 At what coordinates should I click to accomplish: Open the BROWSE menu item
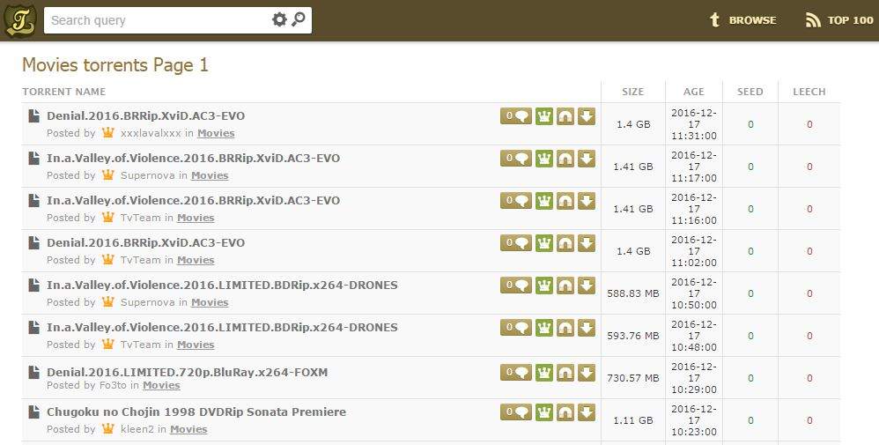742,20
